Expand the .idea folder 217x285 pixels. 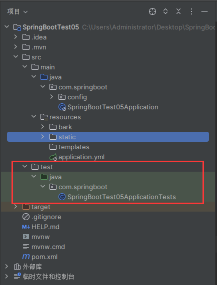tap(15, 37)
